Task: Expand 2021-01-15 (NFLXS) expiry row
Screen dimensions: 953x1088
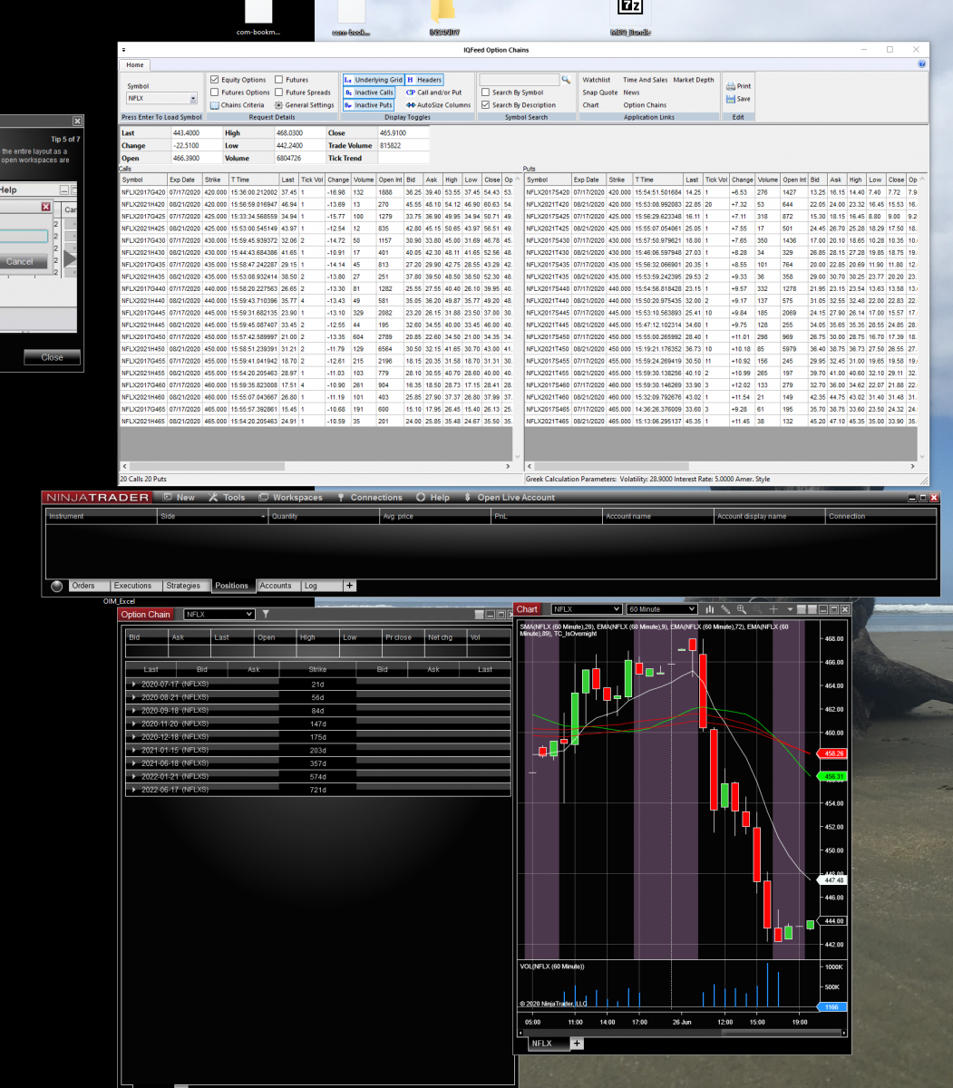Action: pyautogui.click(x=135, y=751)
